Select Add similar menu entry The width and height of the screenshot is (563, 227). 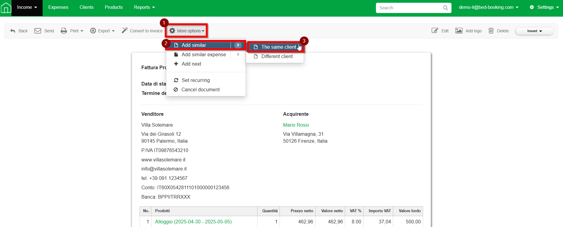pos(199,45)
